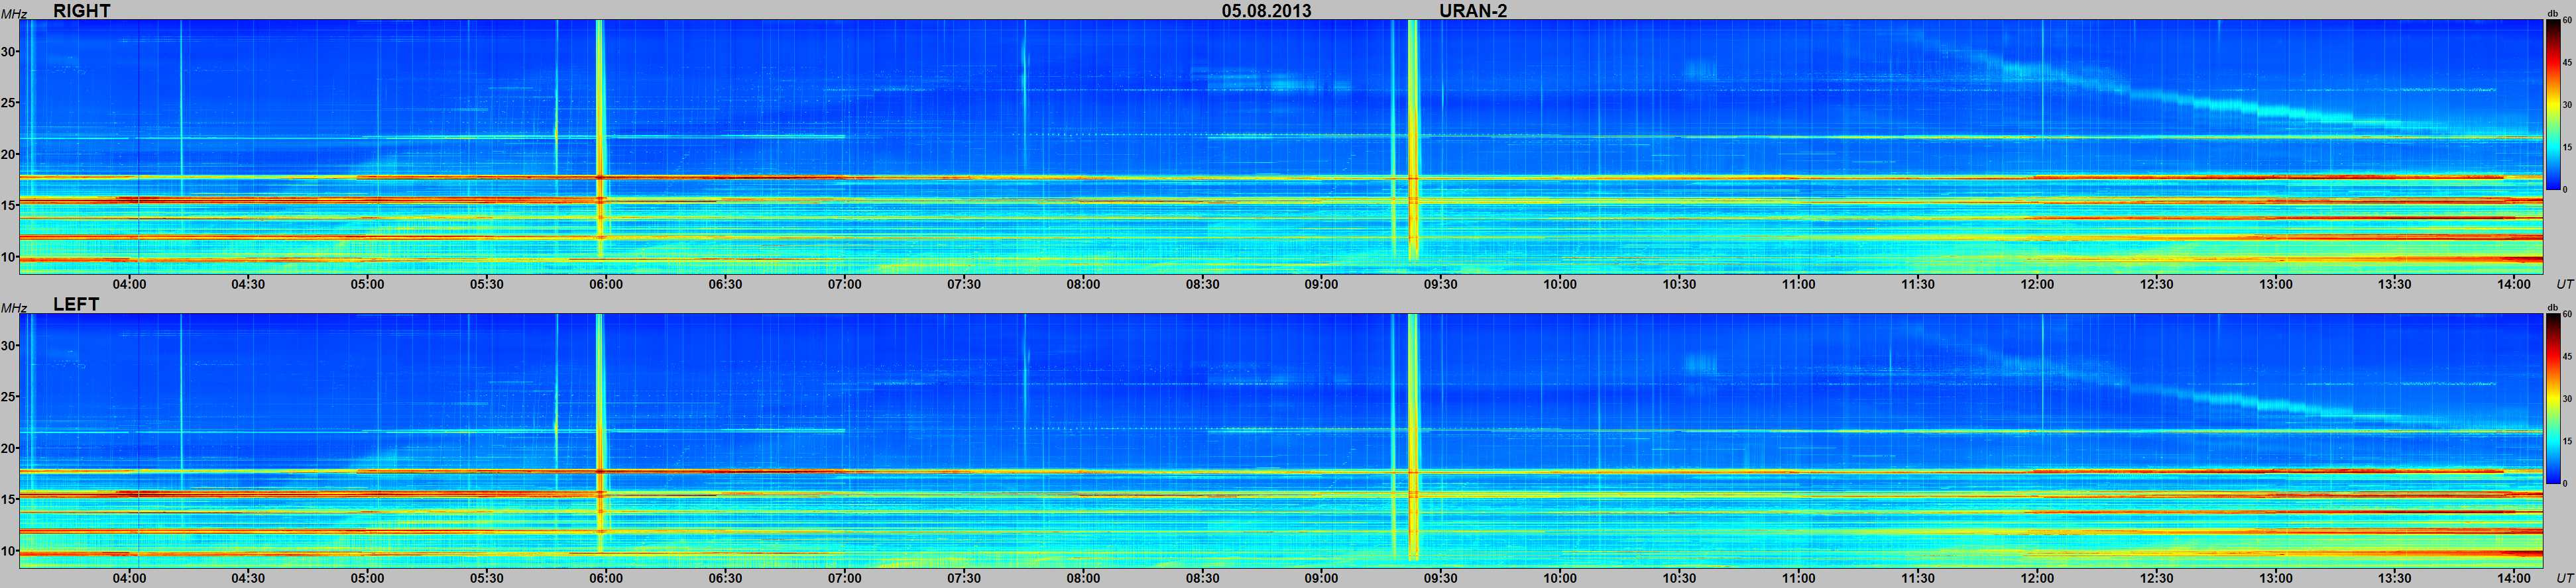Click the 06:00 time tick under LEFT panel

[x=606, y=578]
